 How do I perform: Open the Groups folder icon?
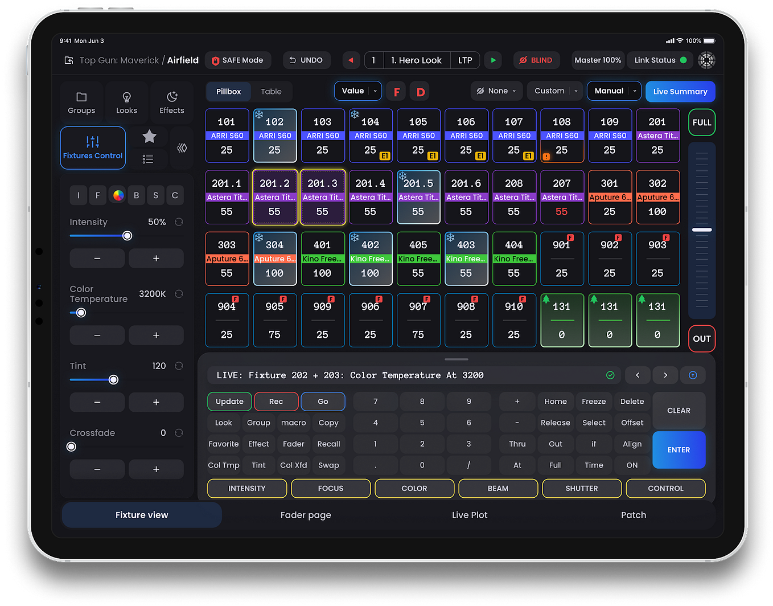tap(81, 97)
